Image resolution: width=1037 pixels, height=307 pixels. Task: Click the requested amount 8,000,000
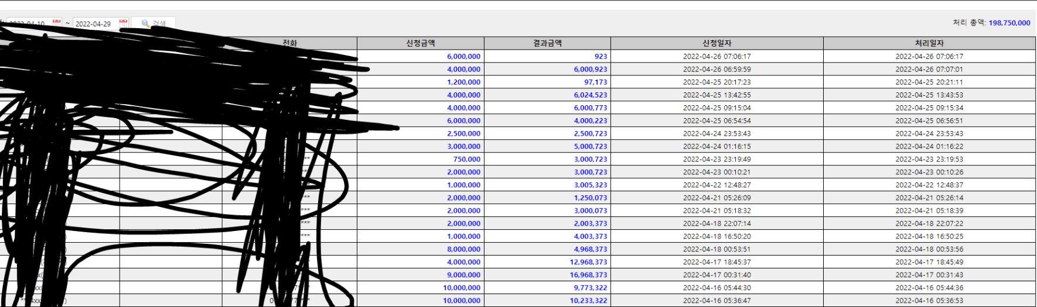point(463,249)
